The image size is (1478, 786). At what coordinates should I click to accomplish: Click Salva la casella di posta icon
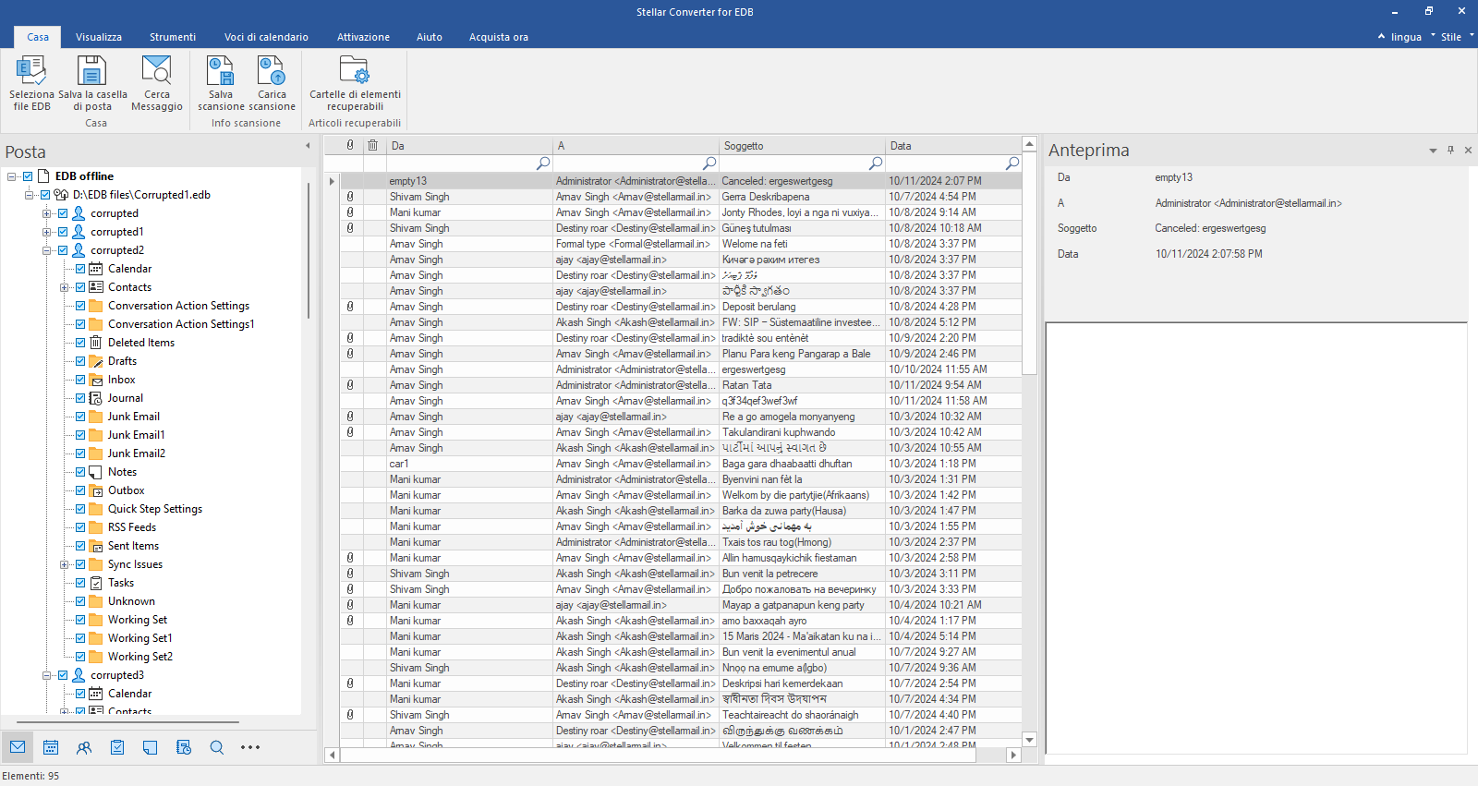pyautogui.click(x=92, y=83)
